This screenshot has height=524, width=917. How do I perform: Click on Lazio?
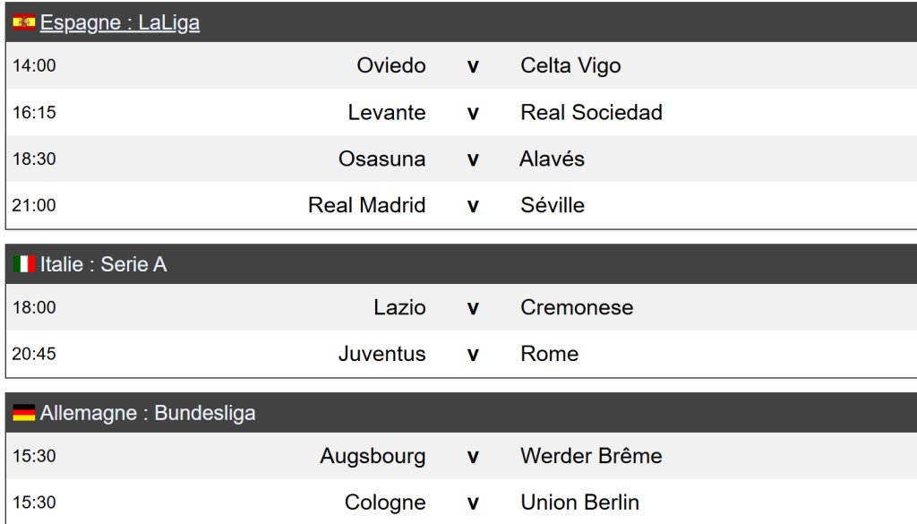400,308
